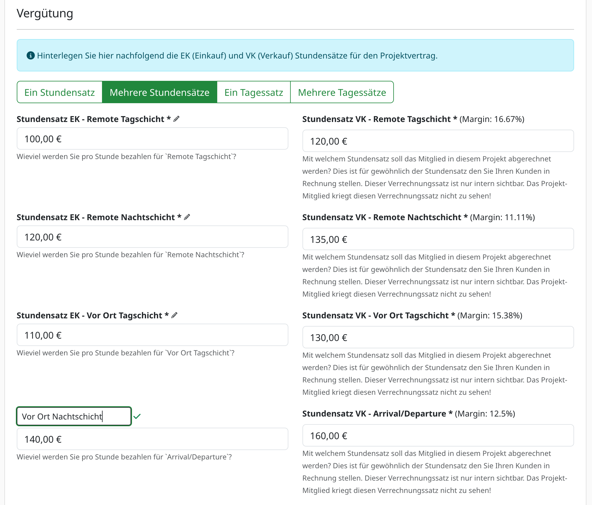This screenshot has width=592, height=505.
Task: Select the VK Vor Ort Tagschicht 130,00 € field
Action: (438, 337)
